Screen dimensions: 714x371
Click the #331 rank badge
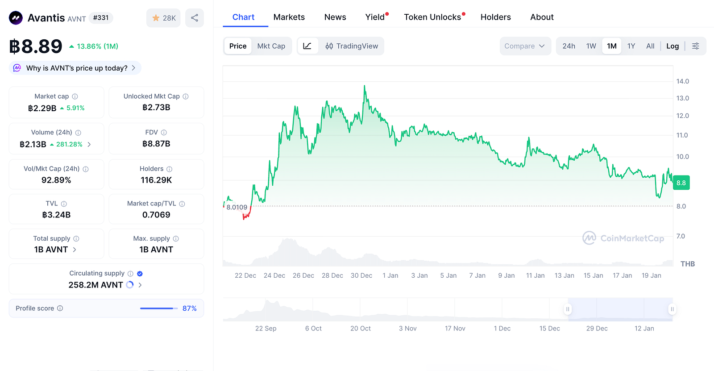coord(101,18)
